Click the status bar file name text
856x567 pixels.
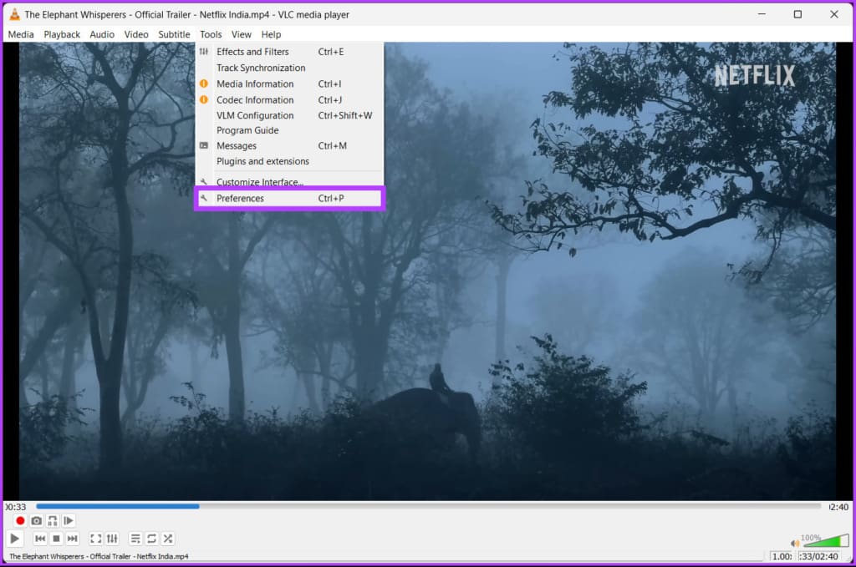99,556
